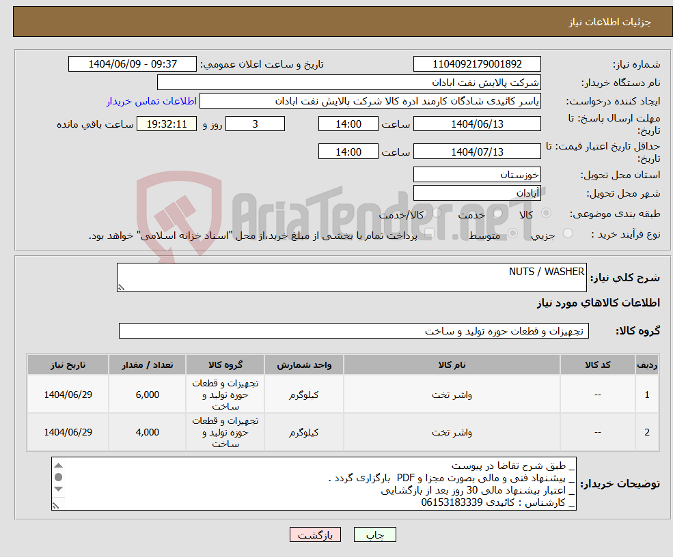Viewport: 673px width, 557px height.
Task: Select the remaining time counter 19:32:11
Action: point(166,124)
